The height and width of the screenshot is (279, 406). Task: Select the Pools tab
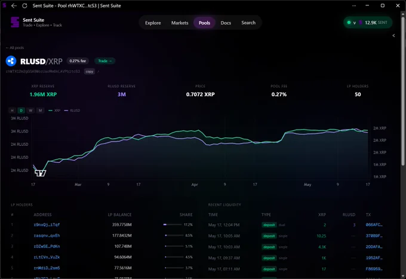(x=204, y=23)
